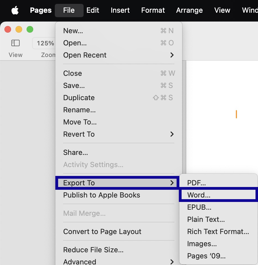The height and width of the screenshot is (265, 258).
Task: Select Rename... menu item
Action: pos(118,110)
